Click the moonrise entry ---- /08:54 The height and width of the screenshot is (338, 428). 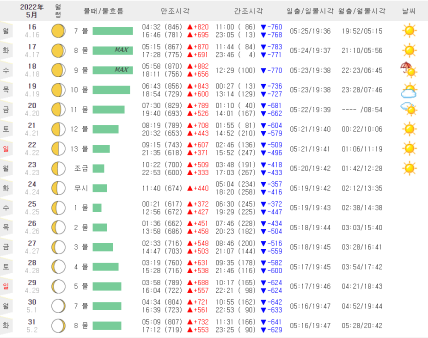pos(362,110)
